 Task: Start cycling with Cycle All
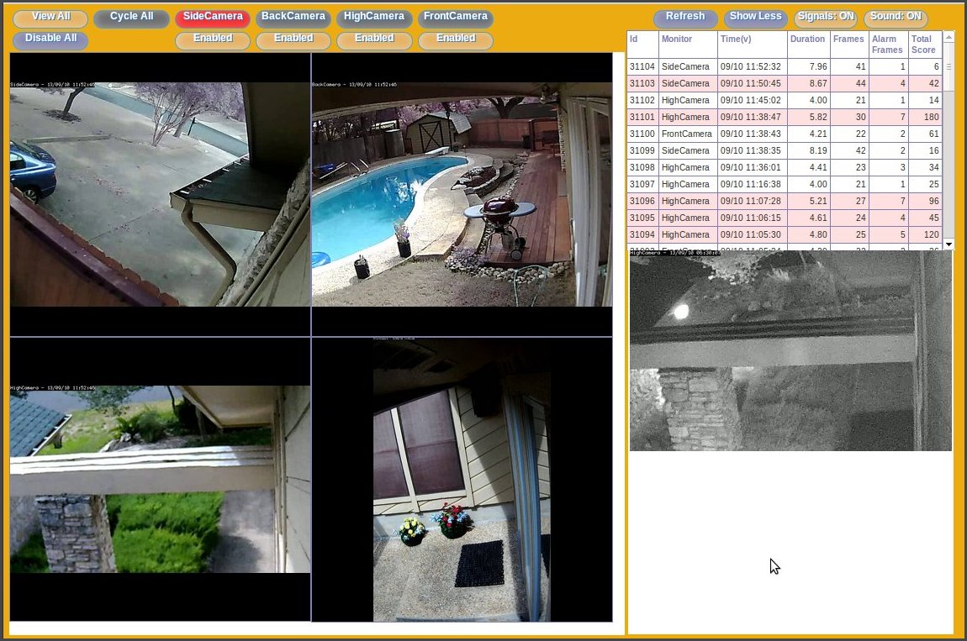131,18
